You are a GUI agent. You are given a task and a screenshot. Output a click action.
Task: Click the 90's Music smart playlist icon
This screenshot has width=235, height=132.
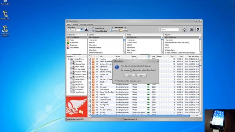click(73, 62)
